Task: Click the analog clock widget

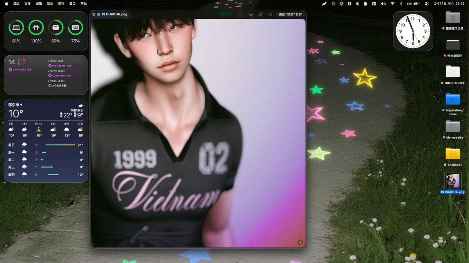Action: point(413,31)
